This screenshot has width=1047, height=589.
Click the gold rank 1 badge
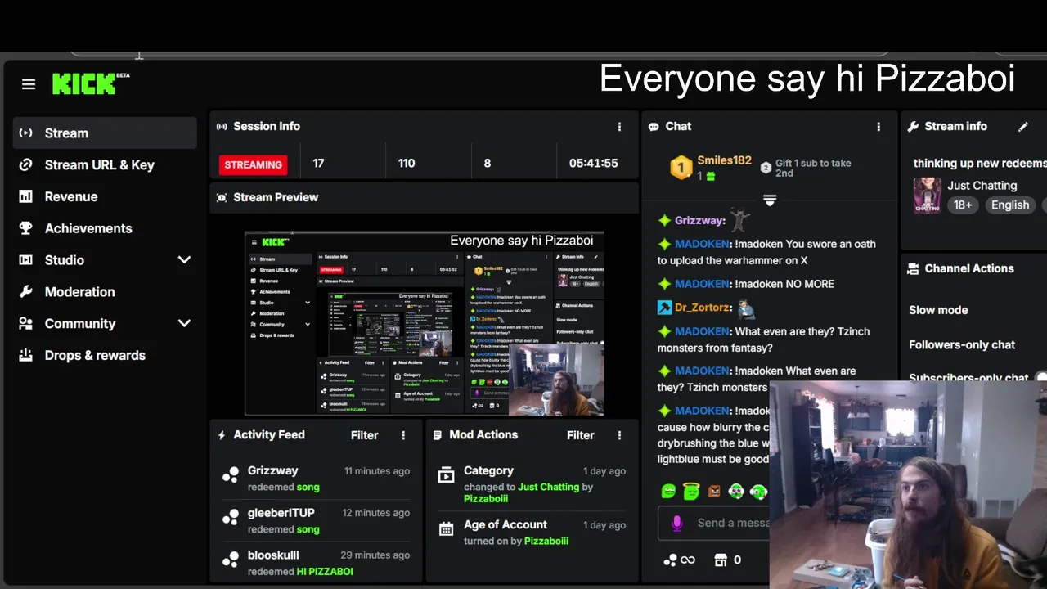coord(681,169)
